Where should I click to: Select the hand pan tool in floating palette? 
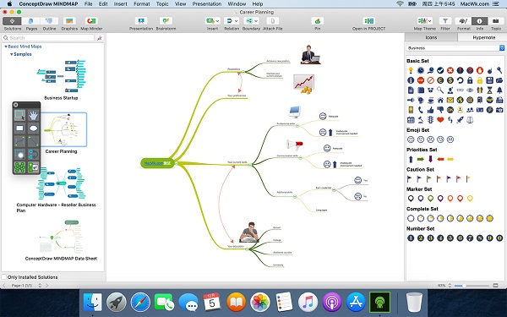coord(33,115)
